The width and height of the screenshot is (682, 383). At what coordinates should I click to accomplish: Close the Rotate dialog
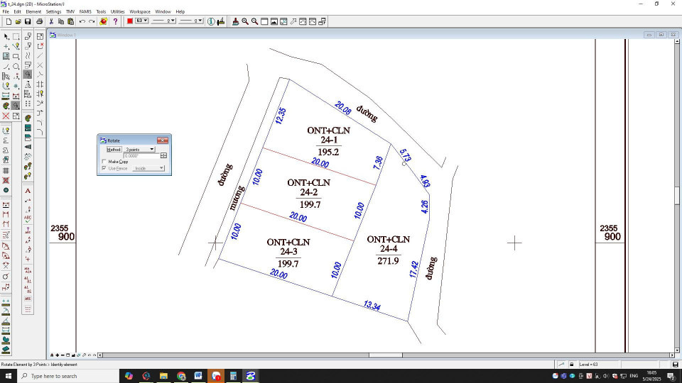163,140
